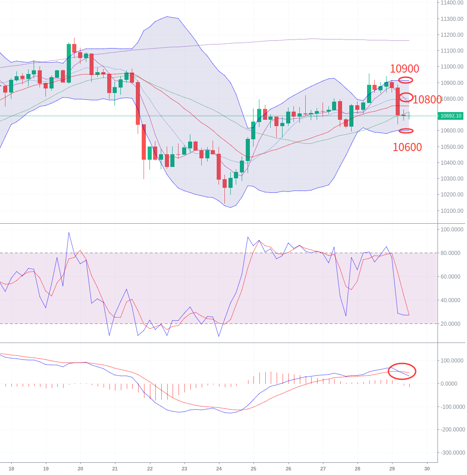This screenshot has height=475, width=467.
Task: Click the 10600.00 price axis label
Action: (x=452, y=131)
